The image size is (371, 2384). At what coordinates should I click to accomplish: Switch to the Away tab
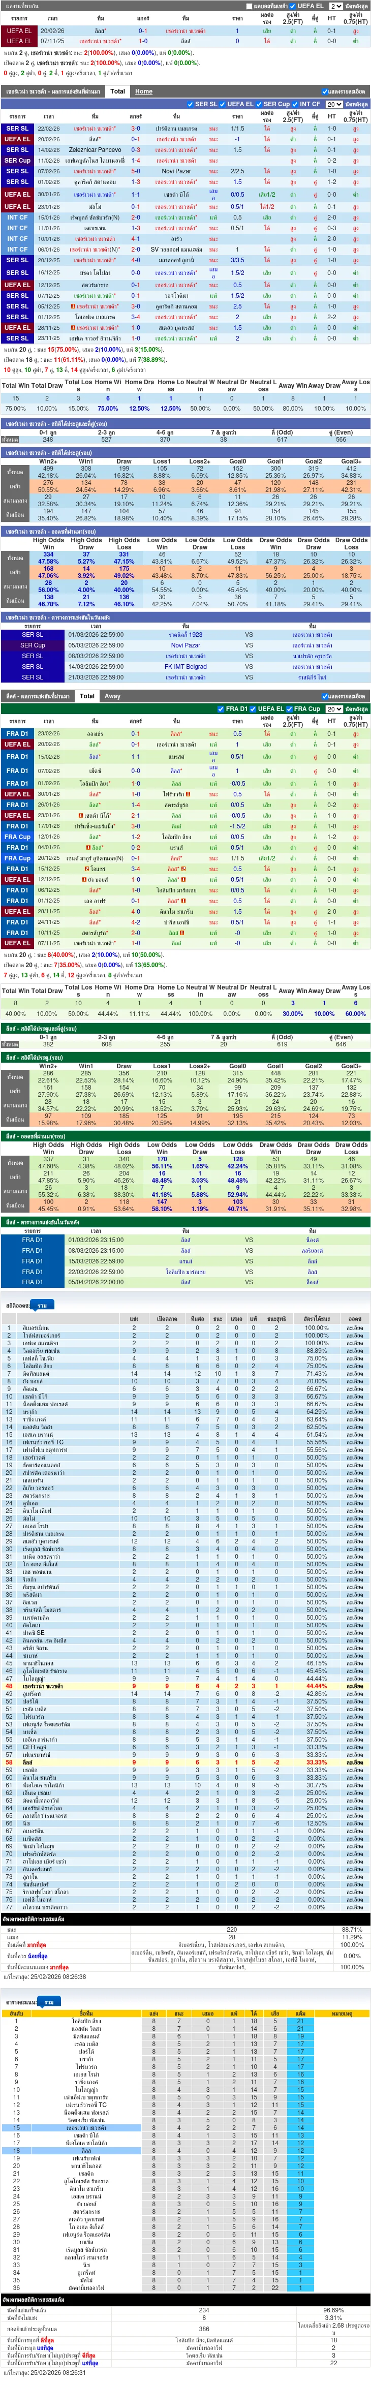pos(112,696)
